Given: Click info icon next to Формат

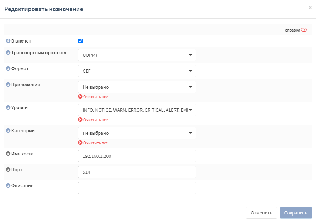Looking at the screenshot, I should pos(8,68).
